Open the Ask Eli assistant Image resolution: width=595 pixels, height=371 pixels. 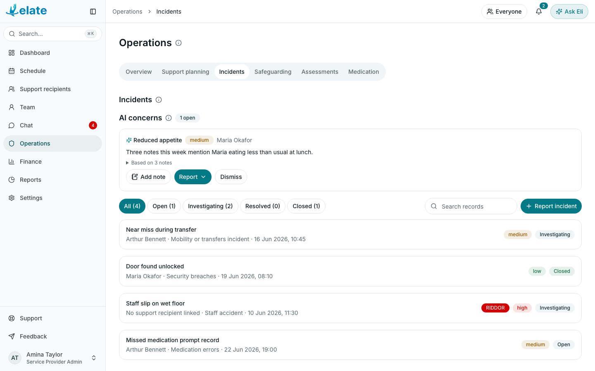point(569,12)
